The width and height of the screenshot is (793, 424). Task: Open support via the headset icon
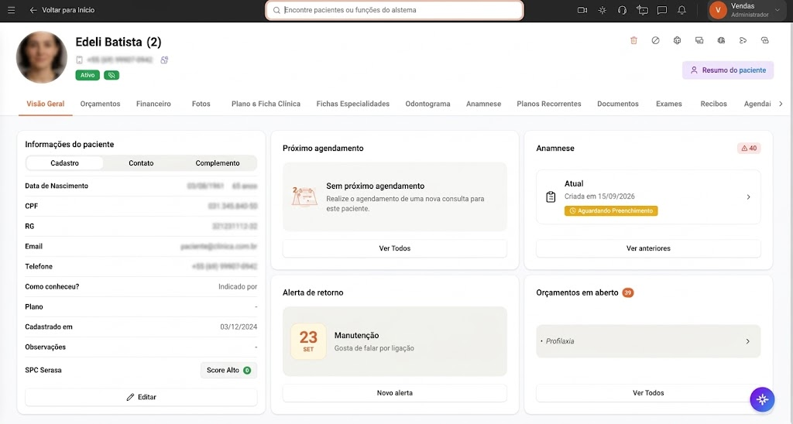tap(622, 10)
